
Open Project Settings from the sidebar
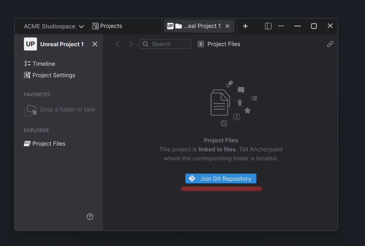(x=27, y=75)
